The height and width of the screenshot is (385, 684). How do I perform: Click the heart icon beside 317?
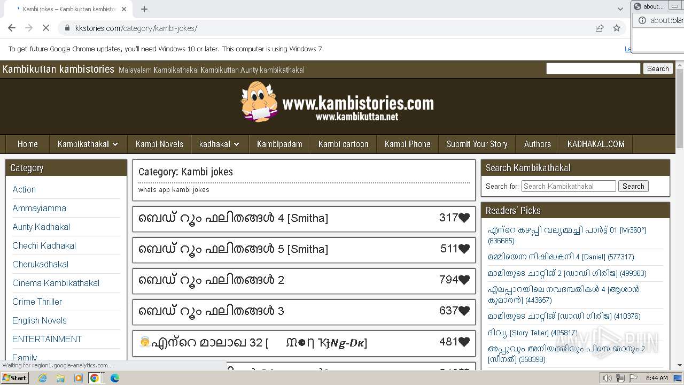[x=464, y=218]
